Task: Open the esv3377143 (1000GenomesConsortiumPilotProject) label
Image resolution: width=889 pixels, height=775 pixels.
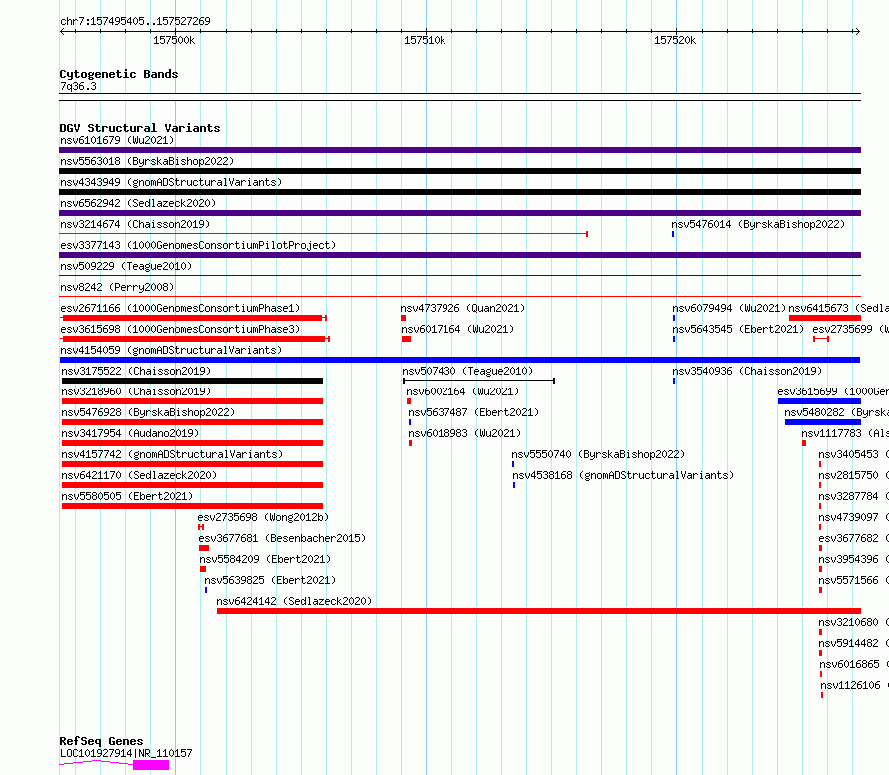Action: (198, 245)
